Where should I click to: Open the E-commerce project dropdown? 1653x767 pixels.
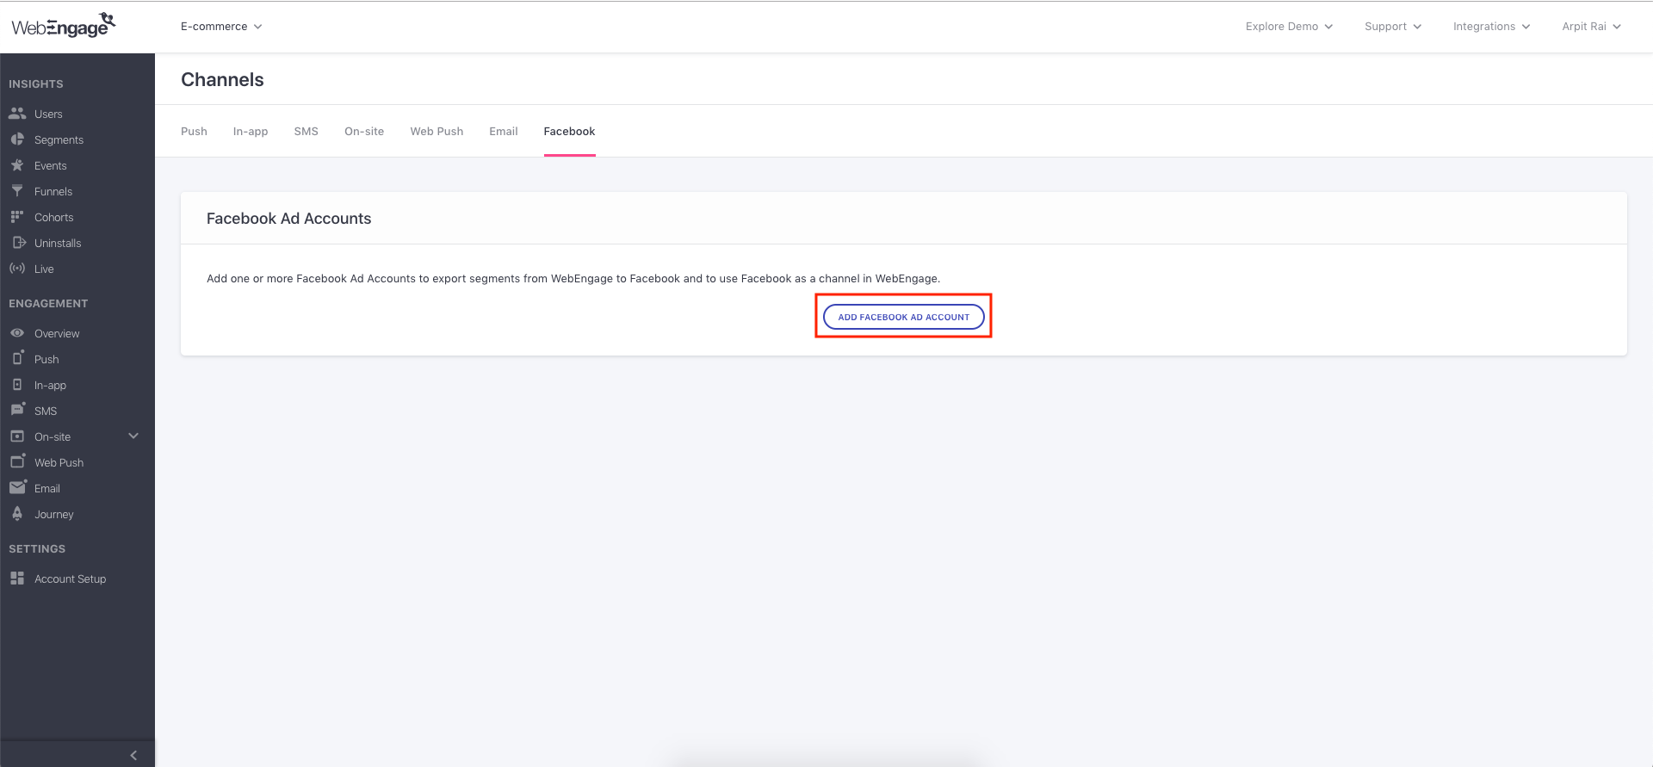pyautogui.click(x=221, y=27)
